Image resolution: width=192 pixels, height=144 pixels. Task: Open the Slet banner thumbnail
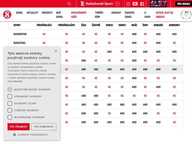tap(158, 4)
